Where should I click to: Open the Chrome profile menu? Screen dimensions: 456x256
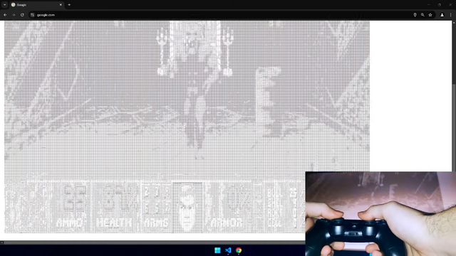coord(442,15)
